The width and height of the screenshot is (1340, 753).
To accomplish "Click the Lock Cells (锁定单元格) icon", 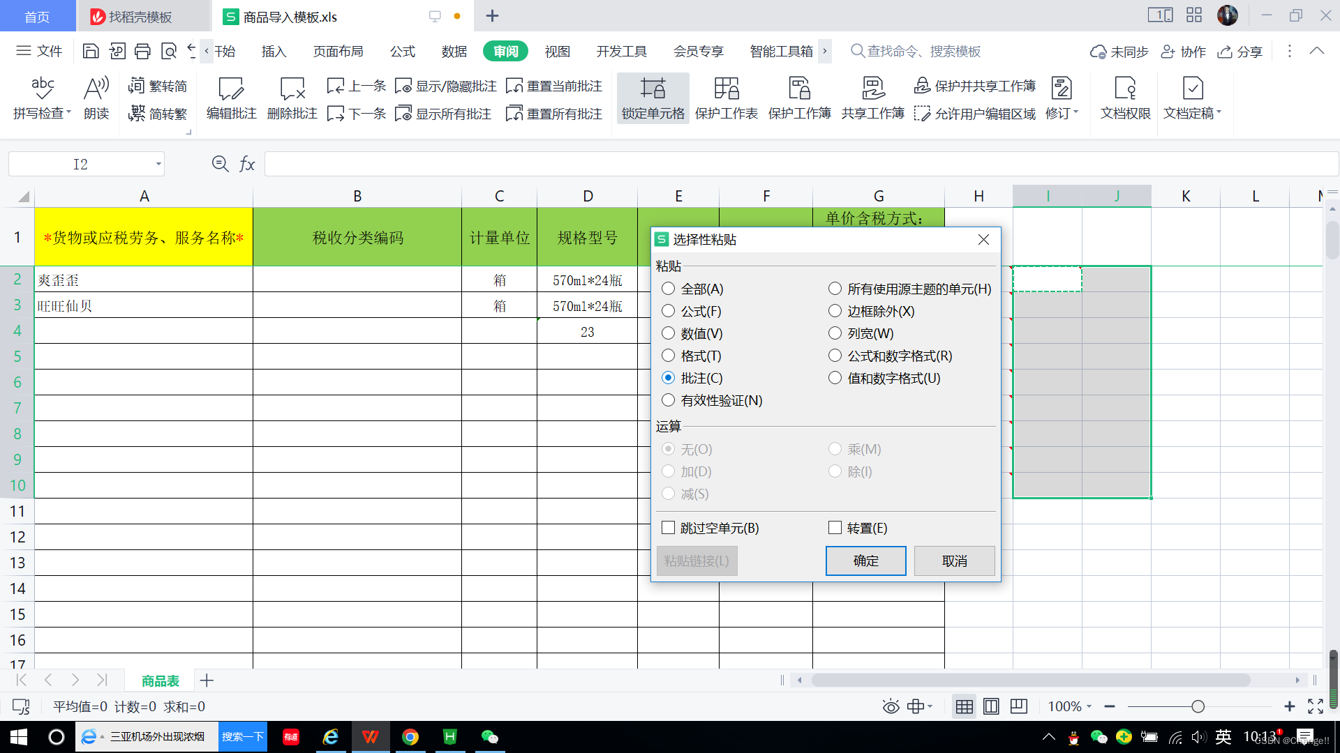I will pyautogui.click(x=653, y=89).
